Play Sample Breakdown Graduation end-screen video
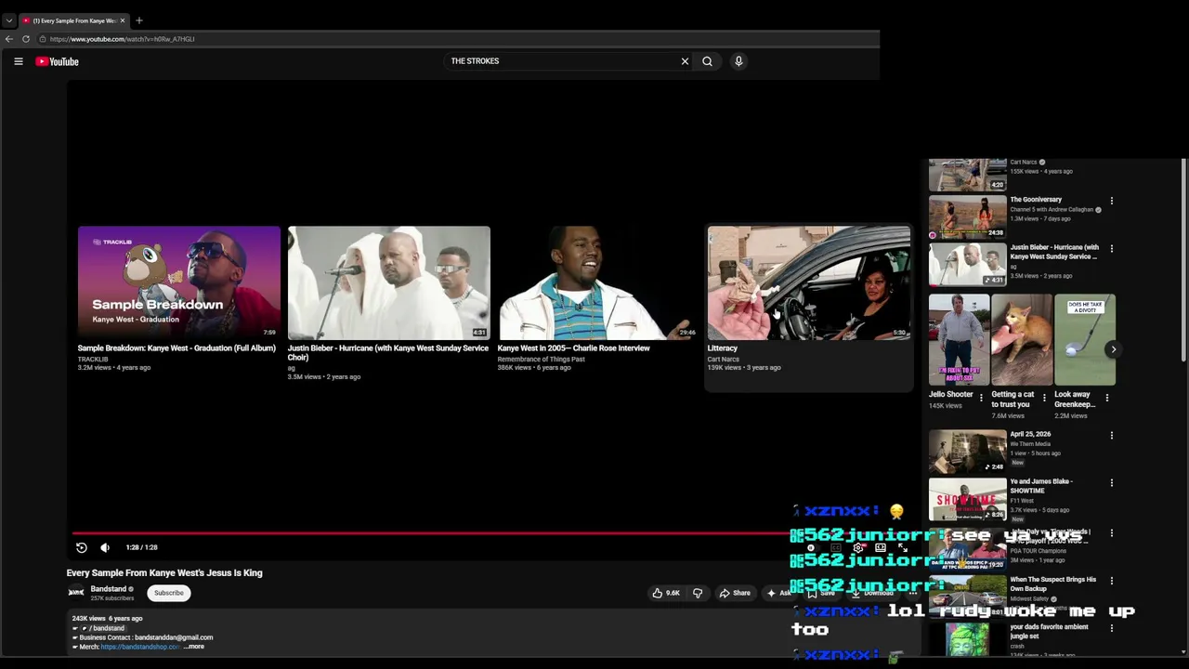This screenshot has width=1189, height=669. 178,282
